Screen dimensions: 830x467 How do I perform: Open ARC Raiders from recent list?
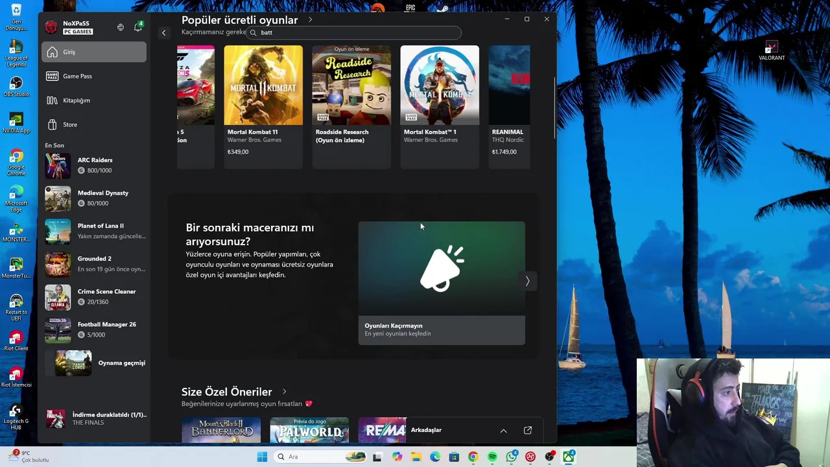point(95,165)
